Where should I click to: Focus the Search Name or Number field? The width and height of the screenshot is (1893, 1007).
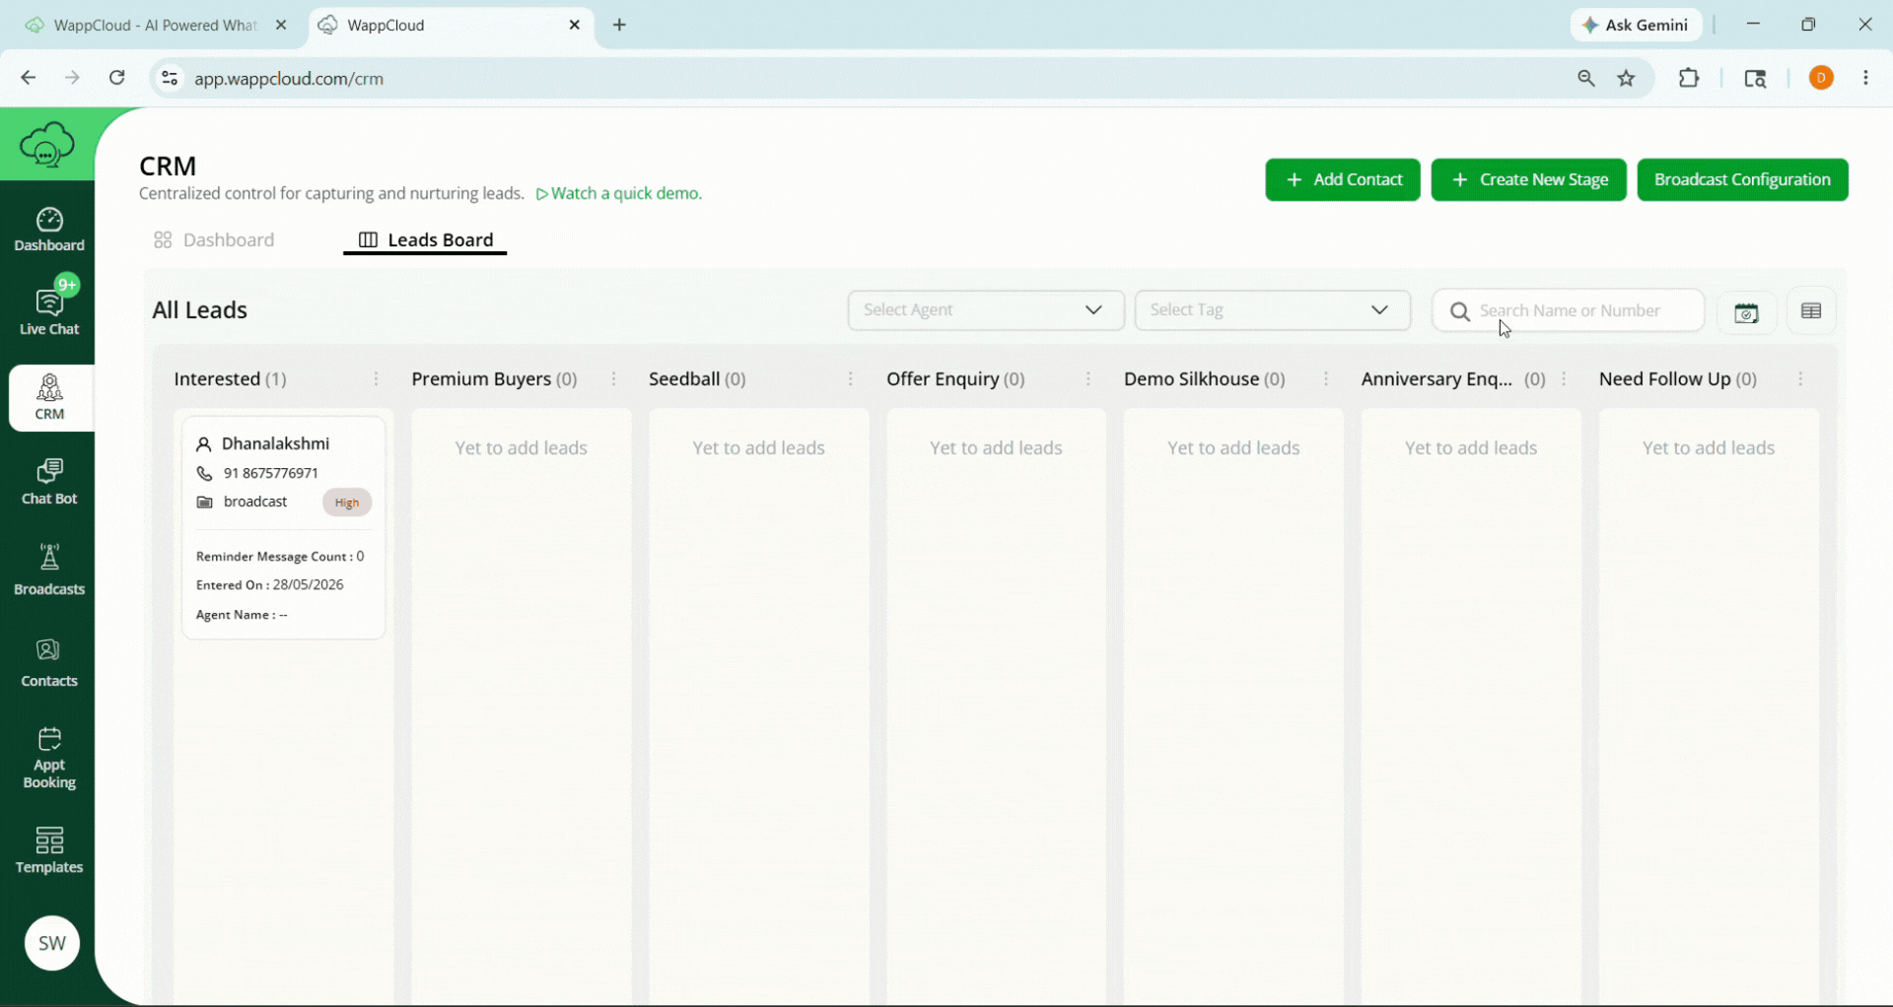[x=1570, y=311]
